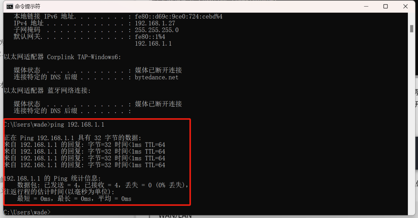Click the bottom C:\Users\wade> prompt
This screenshot has height=218, width=418.
[x=27, y=212]
